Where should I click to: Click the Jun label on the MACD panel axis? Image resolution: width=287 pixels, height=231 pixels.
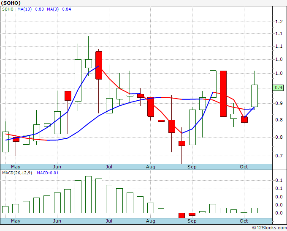57,221
